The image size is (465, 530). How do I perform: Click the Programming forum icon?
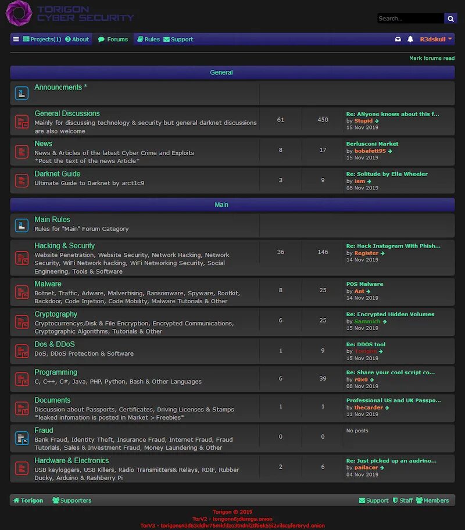22,379
